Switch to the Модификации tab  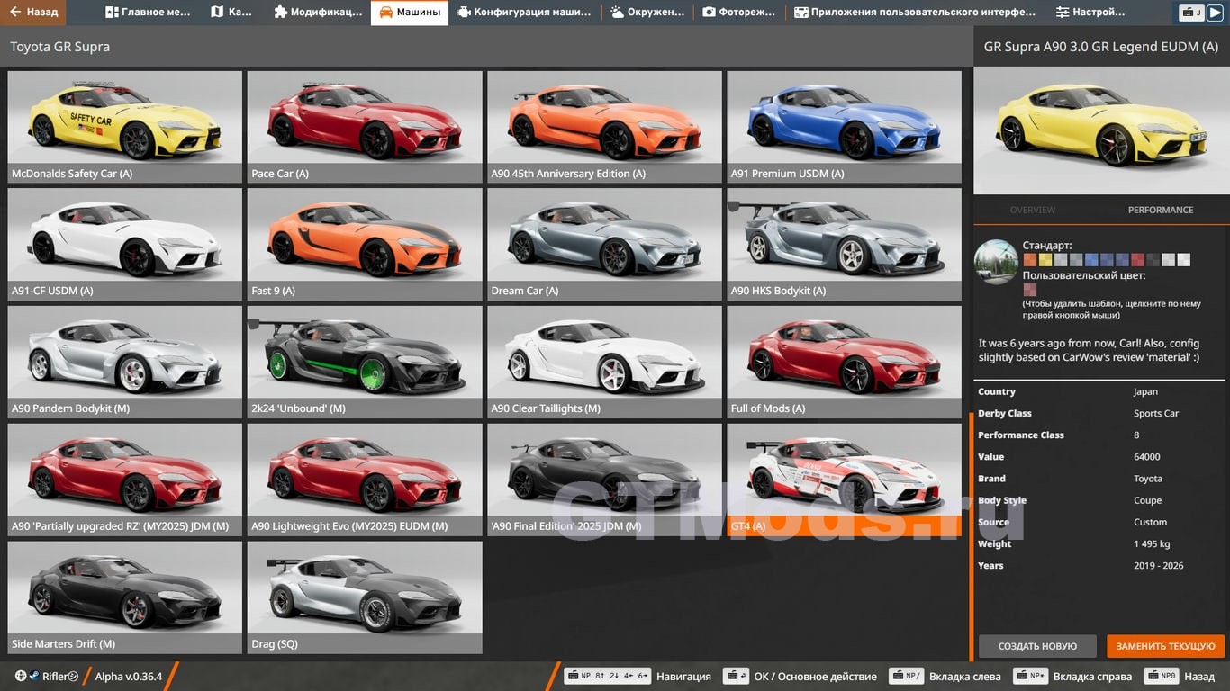pos(317,13)
